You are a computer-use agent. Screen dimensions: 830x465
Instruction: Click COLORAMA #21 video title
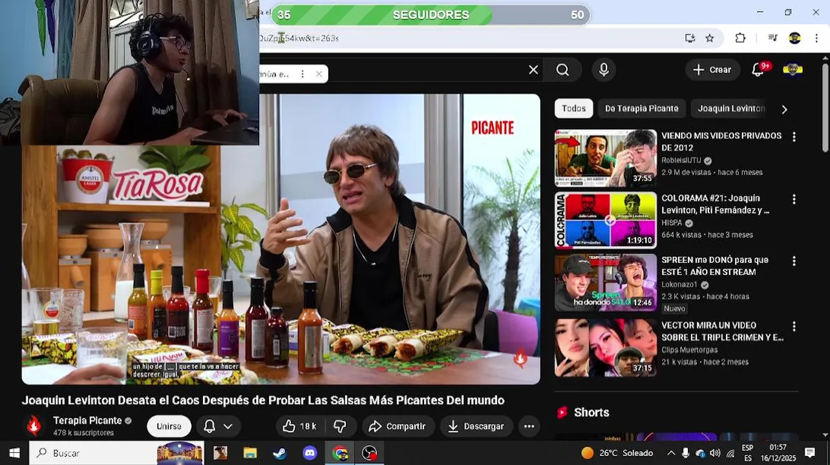[716, 204]
